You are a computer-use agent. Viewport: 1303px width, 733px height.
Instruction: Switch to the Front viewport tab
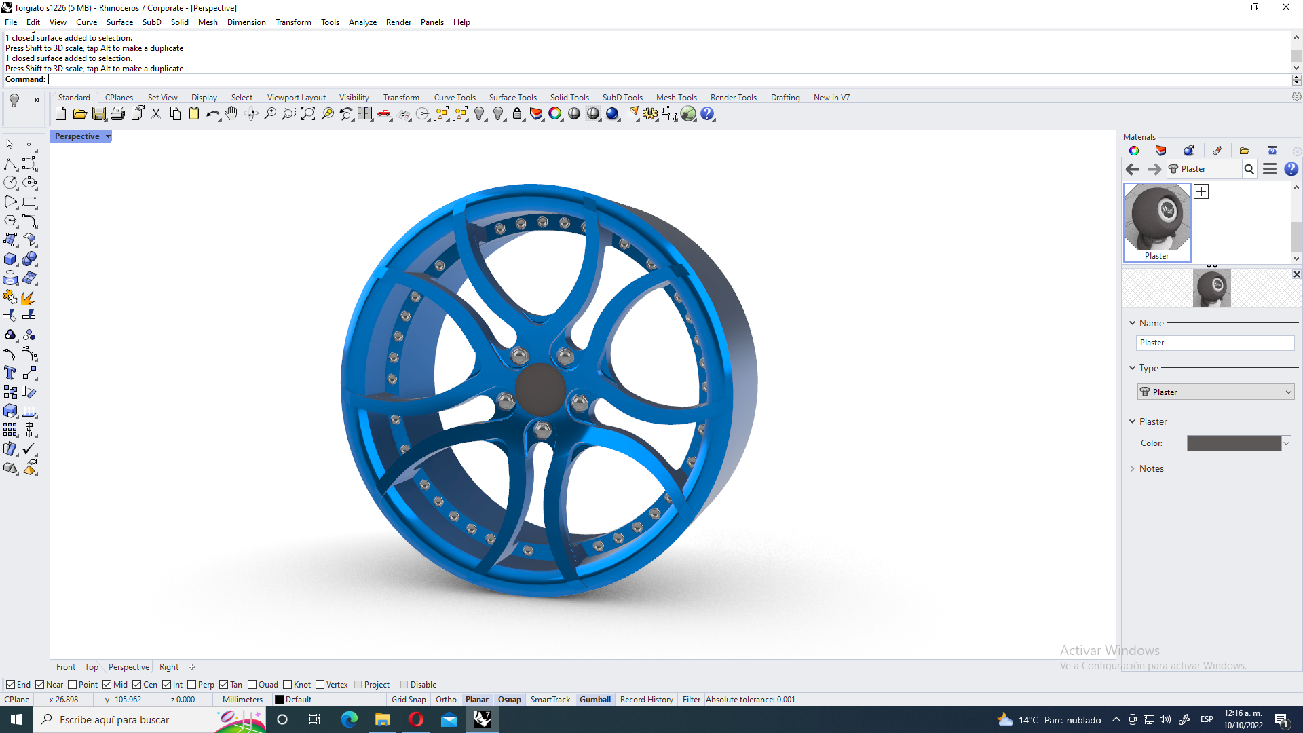click(66, 666)
